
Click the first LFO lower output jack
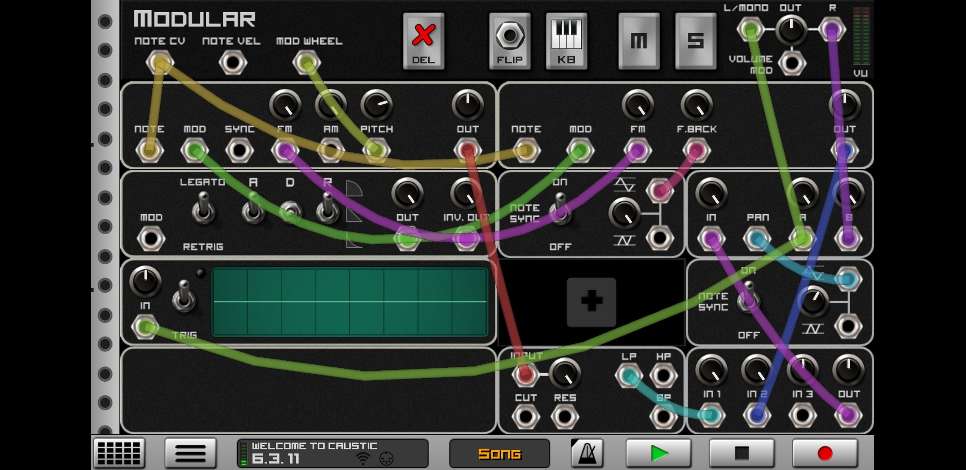pyautogui.click(x=660, y=238)
